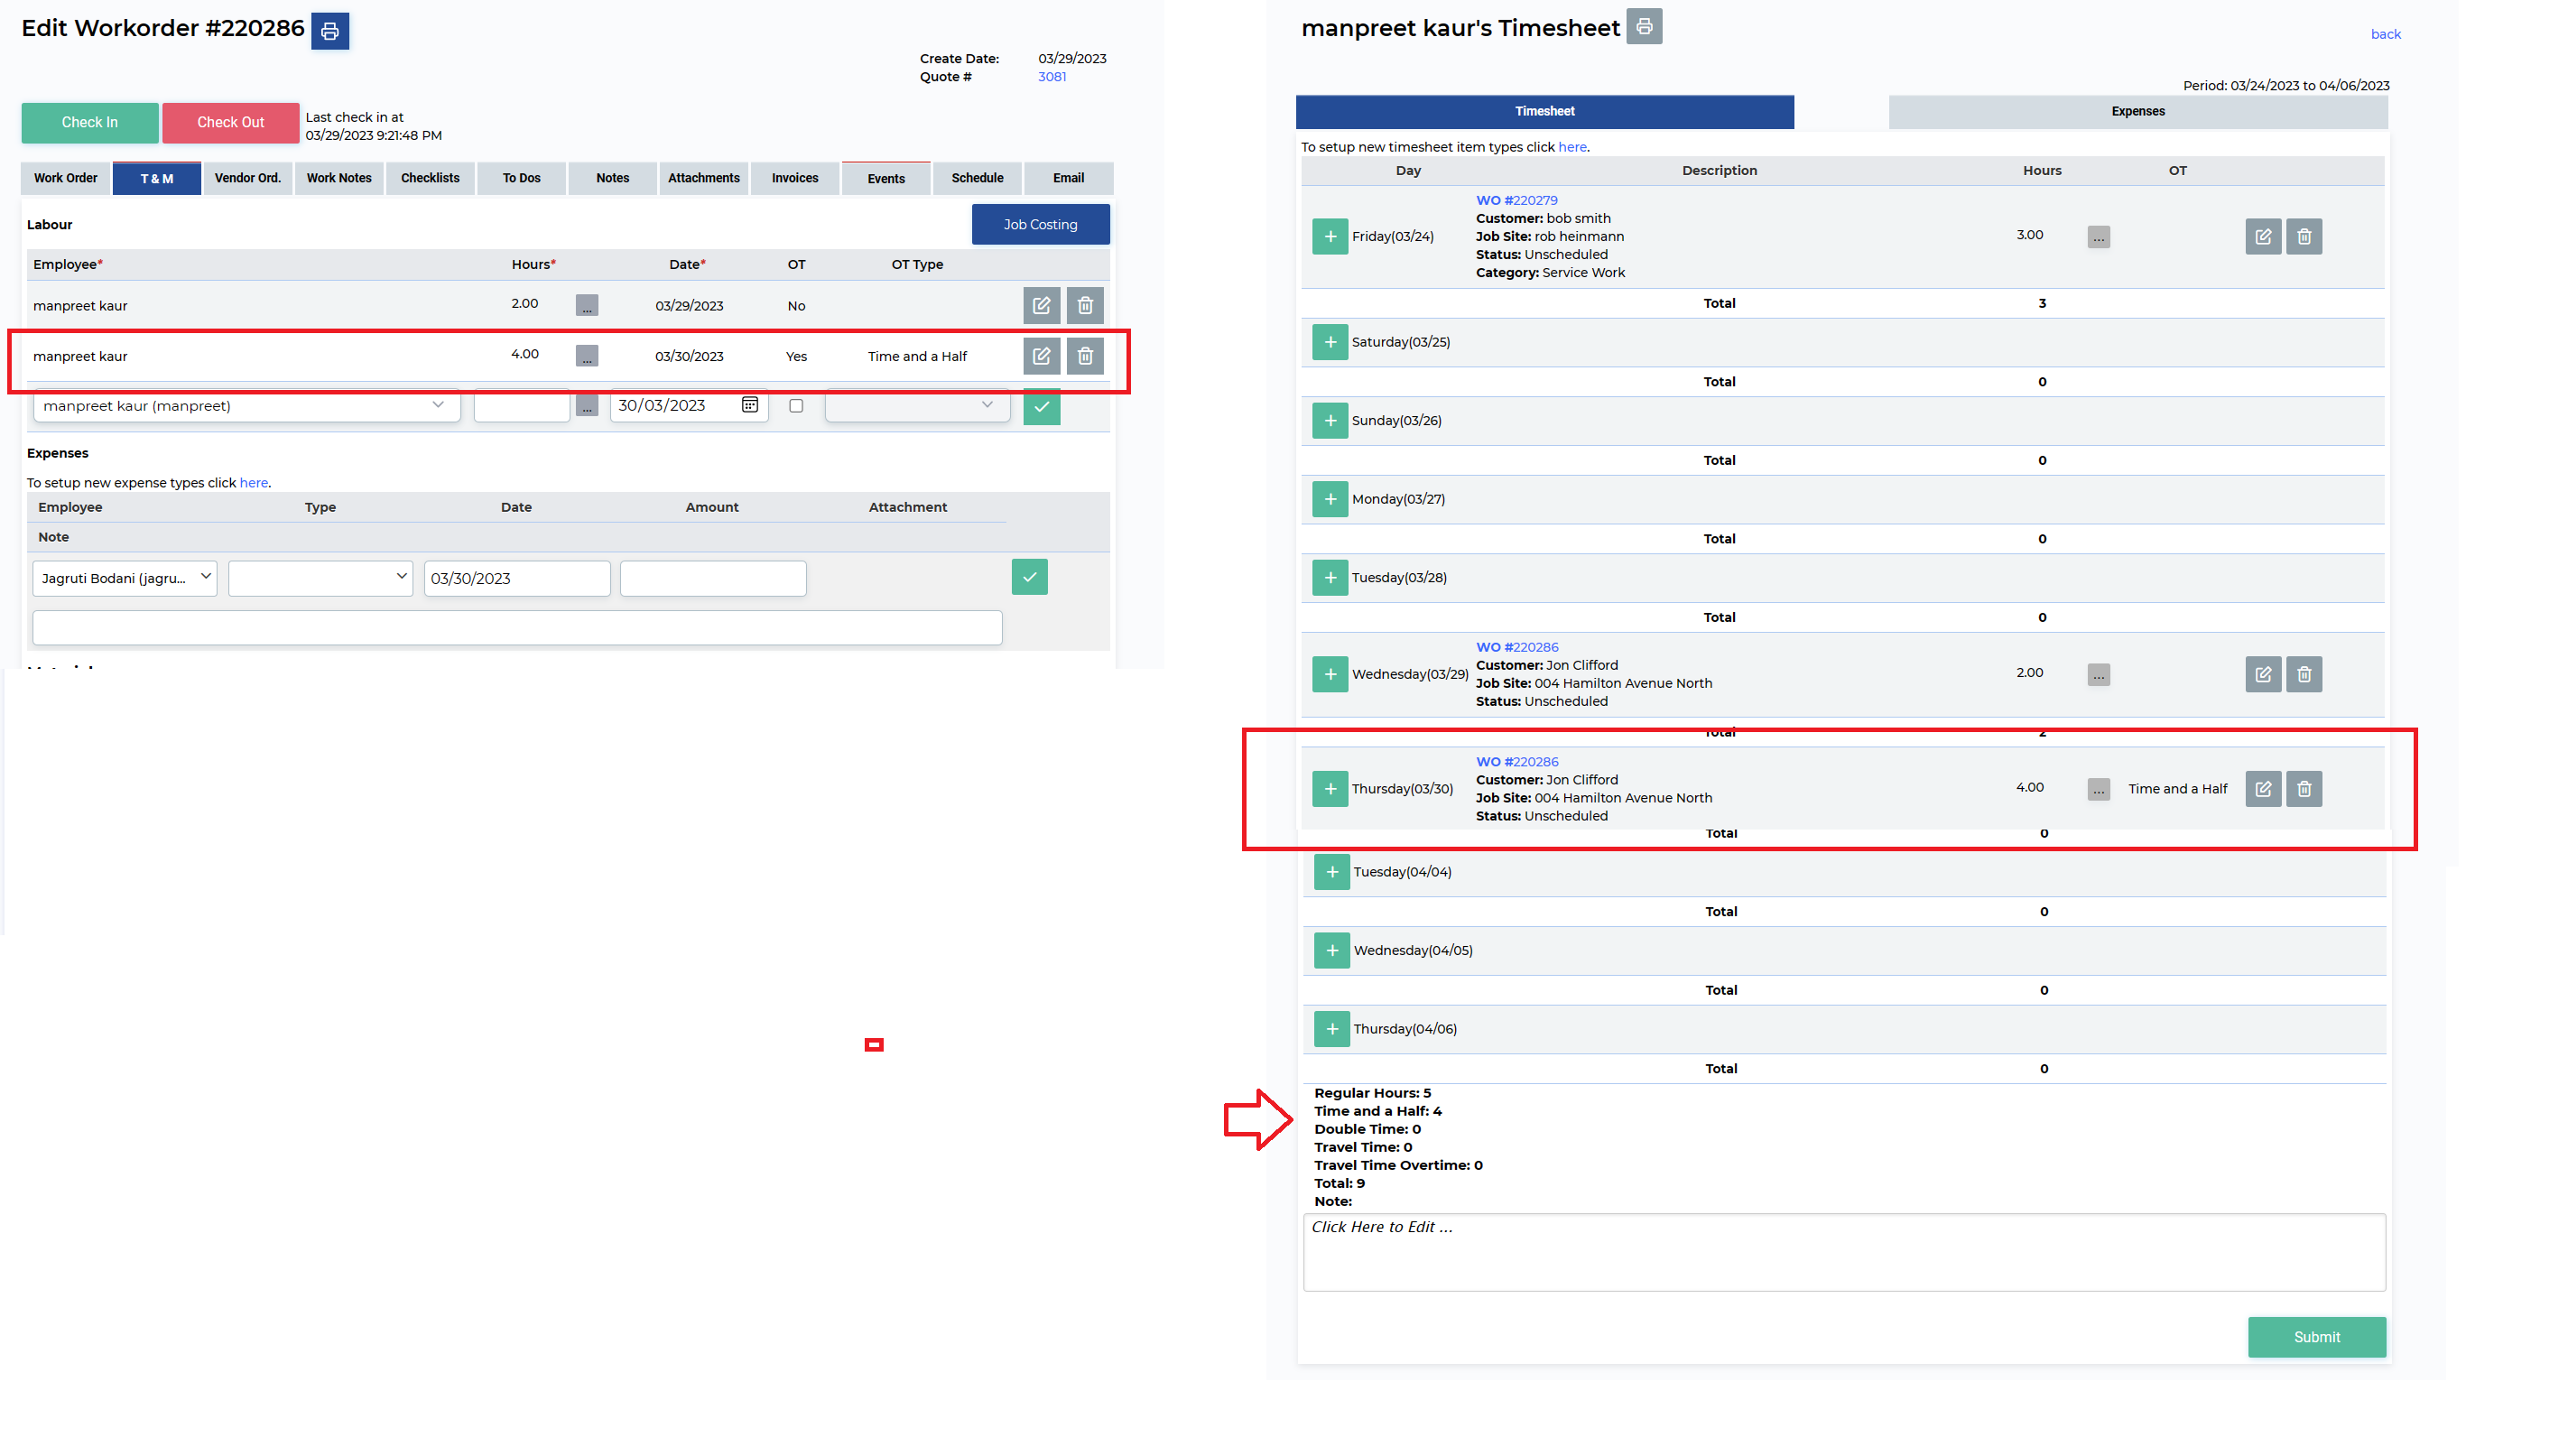2568x1456 pixels.
Task: Click the Job Costing button
Action: [1040, 225]
